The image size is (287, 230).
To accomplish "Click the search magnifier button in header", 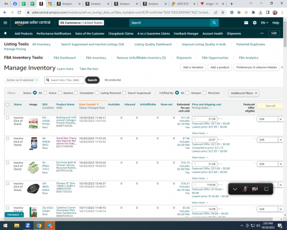I will pos(214,22).
